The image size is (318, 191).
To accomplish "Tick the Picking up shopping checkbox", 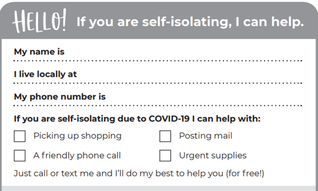I will (x=20, y=136).
